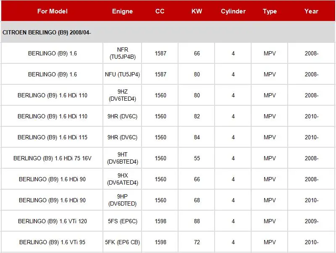Select 'BERLINGO (B9) 1.6 HDi 115' model cell
The width and height of the screenshot is (336, 253).
(52, 137)
